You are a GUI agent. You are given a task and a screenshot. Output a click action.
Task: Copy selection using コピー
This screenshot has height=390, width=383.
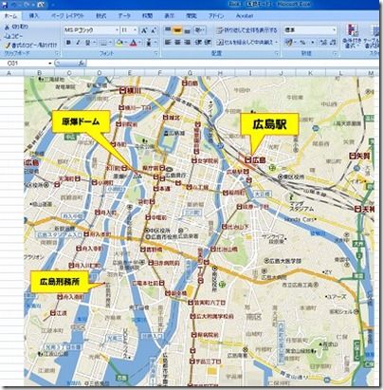click(13, 36)
